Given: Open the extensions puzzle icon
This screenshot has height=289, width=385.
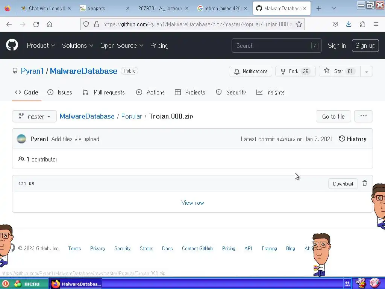Looking at the screenshot, I should (362, 24).
